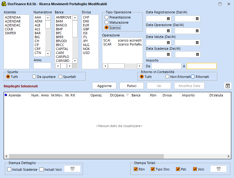This screenshot has width=234, height=178.
Task: Click the Operazione list horizontal scrollbar thumb
Action: [116, 66]
